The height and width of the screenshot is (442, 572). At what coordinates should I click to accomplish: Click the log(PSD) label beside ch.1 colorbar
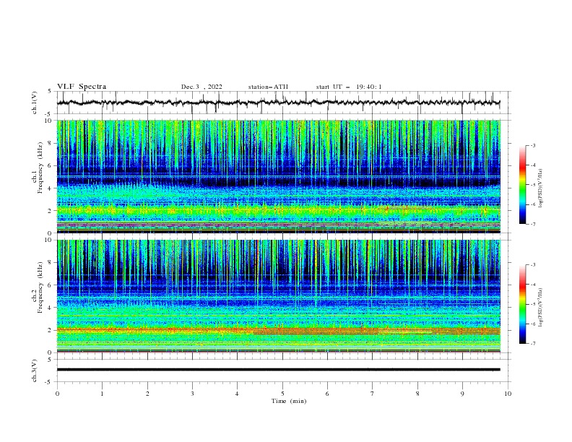tap(540, 188)
